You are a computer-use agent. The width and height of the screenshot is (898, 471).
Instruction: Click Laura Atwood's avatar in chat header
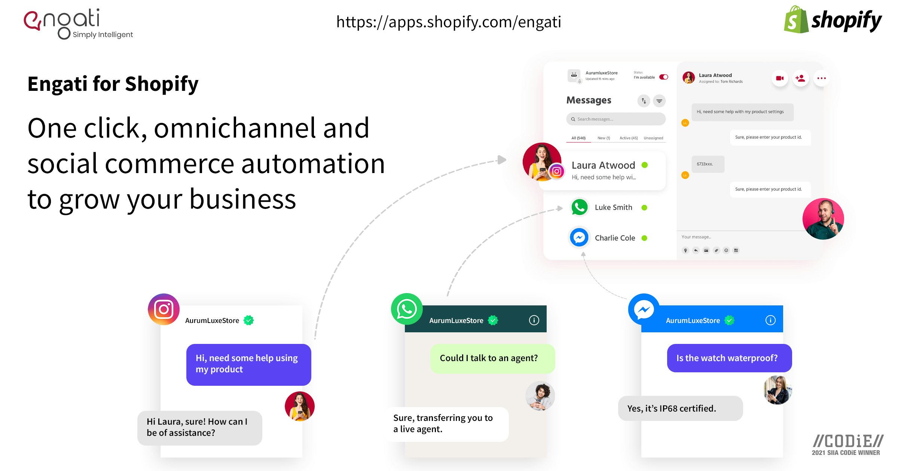(689, 78)
